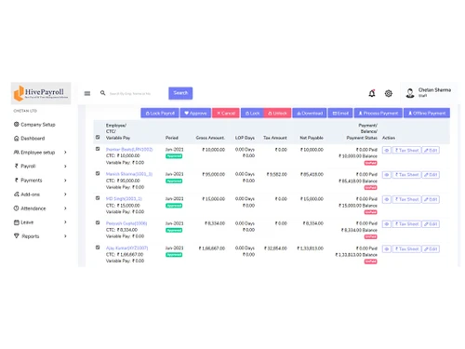Expand the Payroll submenu chevron

click(x=65, y=166)
